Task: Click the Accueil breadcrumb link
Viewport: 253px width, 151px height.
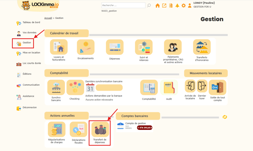Action: click(48, 18)
